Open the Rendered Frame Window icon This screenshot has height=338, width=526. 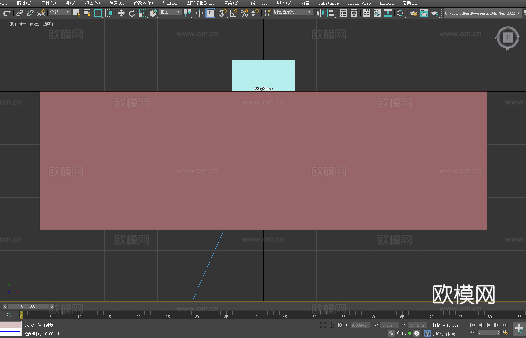[x=424, y=13]
